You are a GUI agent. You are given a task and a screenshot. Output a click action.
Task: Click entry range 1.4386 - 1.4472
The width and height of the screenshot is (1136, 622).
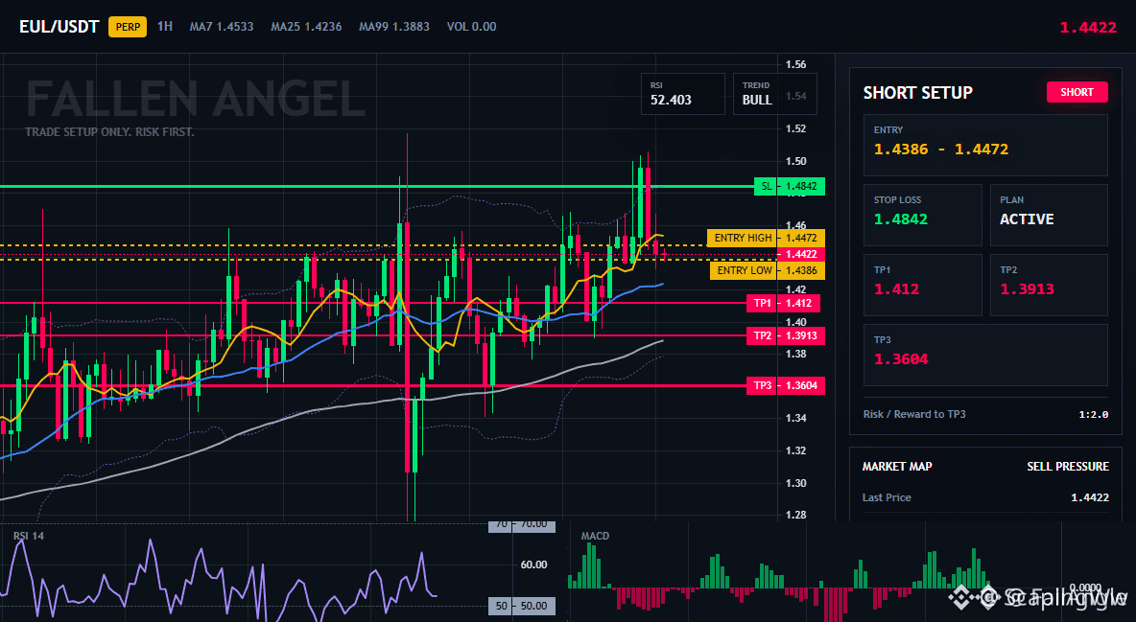click(x=941, y=150)
